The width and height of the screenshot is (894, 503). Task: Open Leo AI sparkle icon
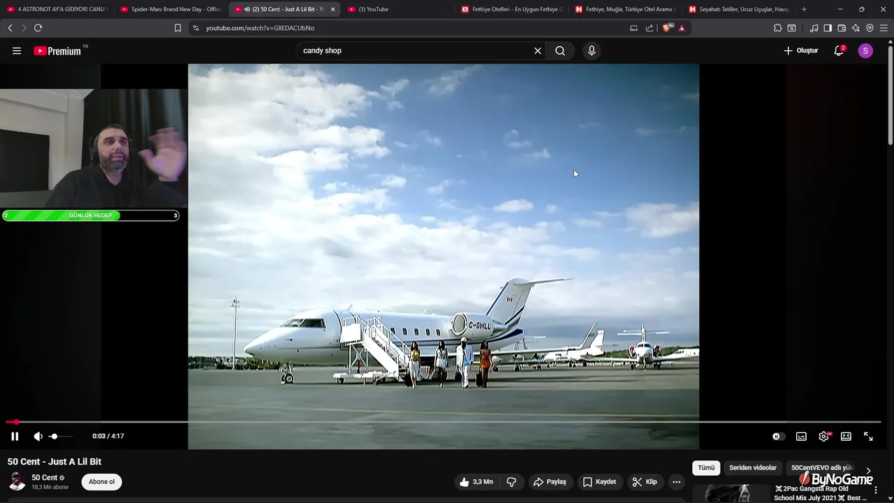coord(856,28)
